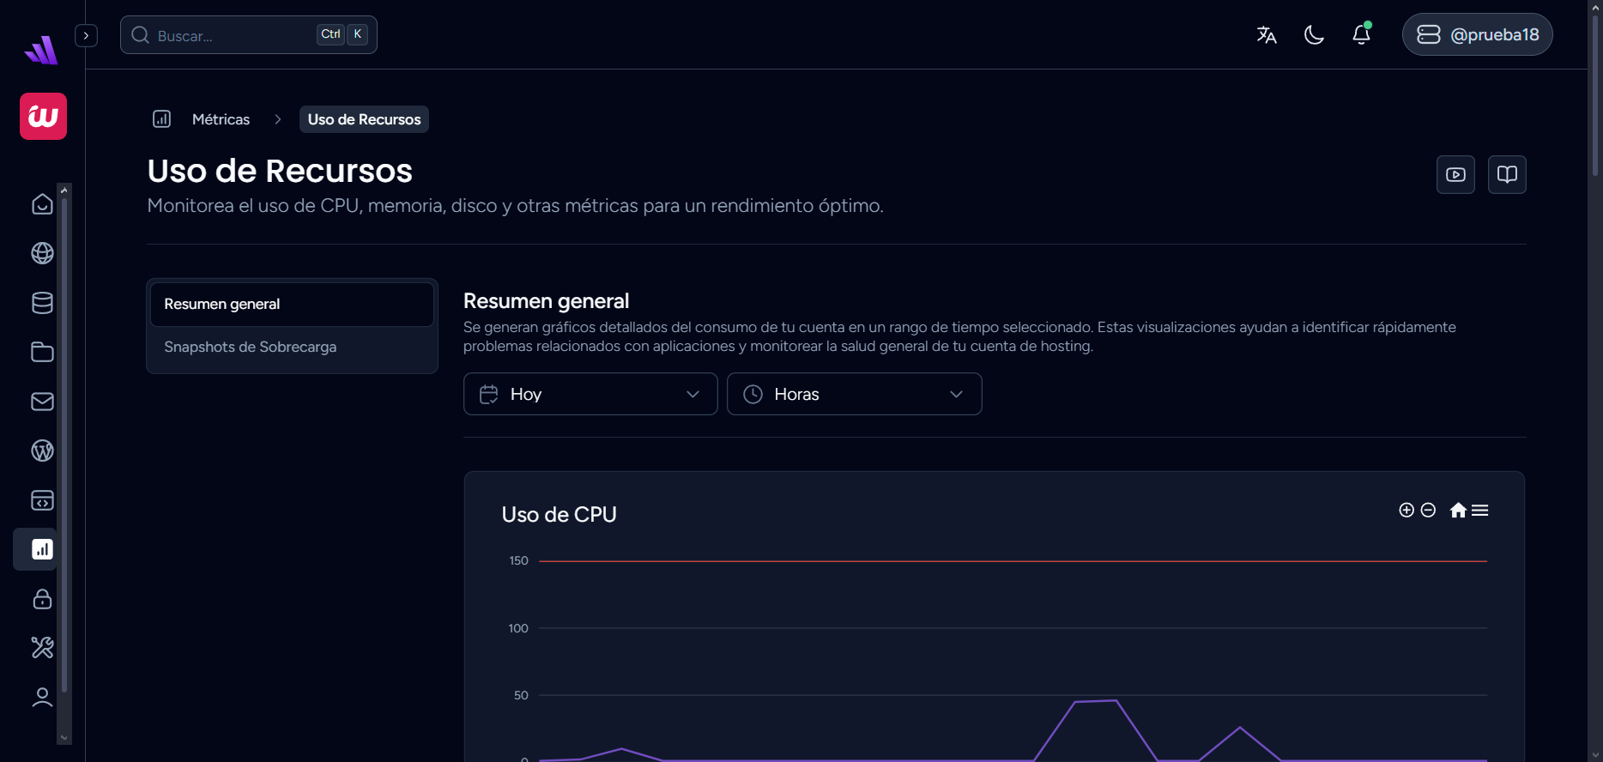Zoom in on the CPU chart

click(x=1406, y=511)
